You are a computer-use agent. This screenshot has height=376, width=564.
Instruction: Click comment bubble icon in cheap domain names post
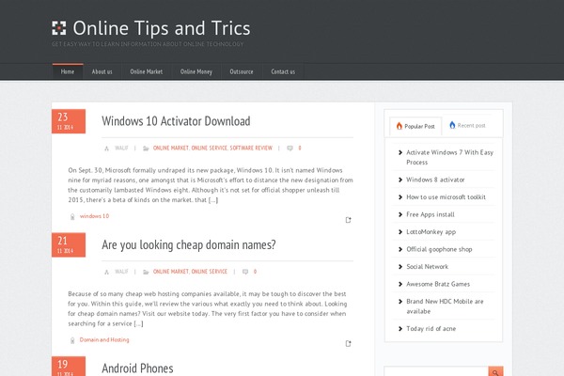tap(245, 272)
